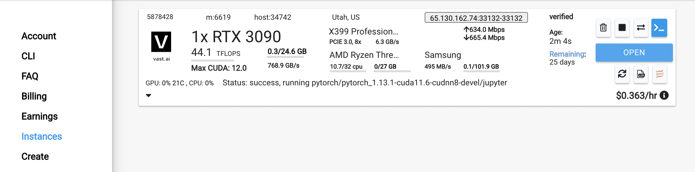Screen dimensions: 695x172
Task: Select the Instances sidebar item
Action: click(42, 137)
